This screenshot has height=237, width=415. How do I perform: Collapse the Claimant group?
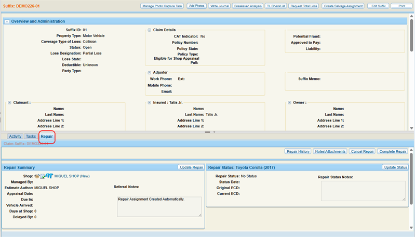pyautogui.click(x=9, y=102)
